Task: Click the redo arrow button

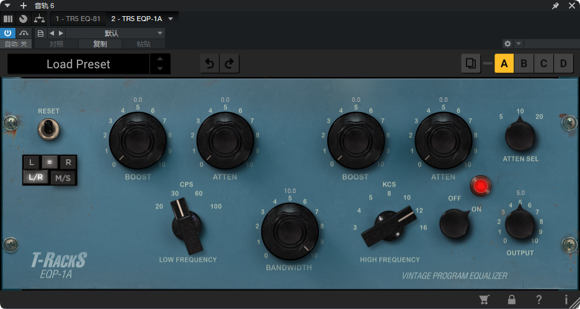Action: tap(230, 64)
